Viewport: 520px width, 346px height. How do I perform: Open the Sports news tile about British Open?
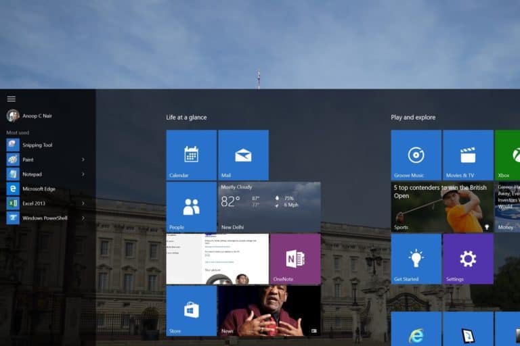[x=441, y=207]
